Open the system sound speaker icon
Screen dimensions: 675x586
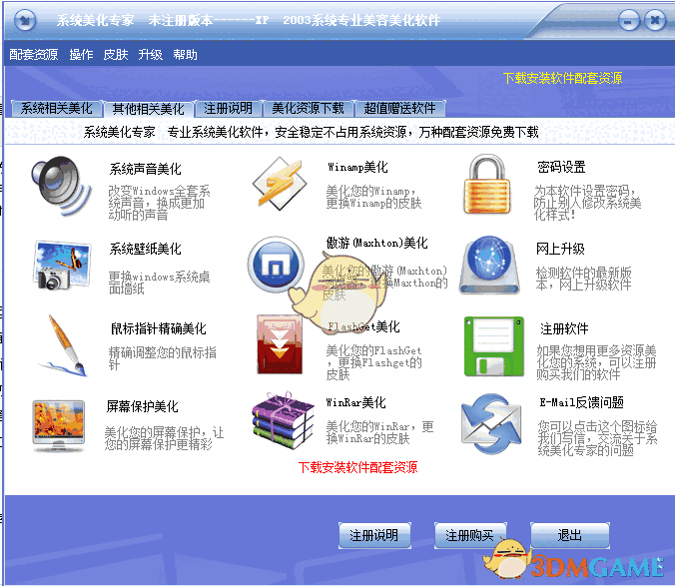click(61, 187)
